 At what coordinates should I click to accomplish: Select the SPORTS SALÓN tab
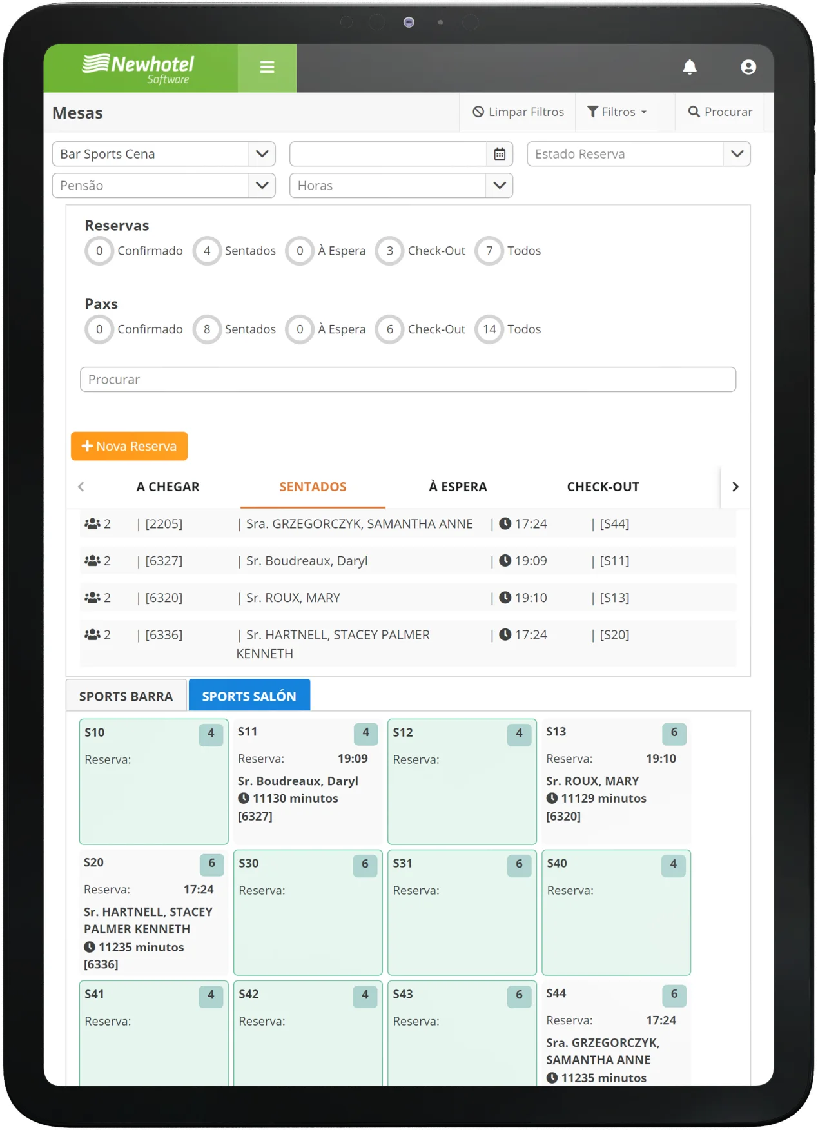tap(249, 696)
